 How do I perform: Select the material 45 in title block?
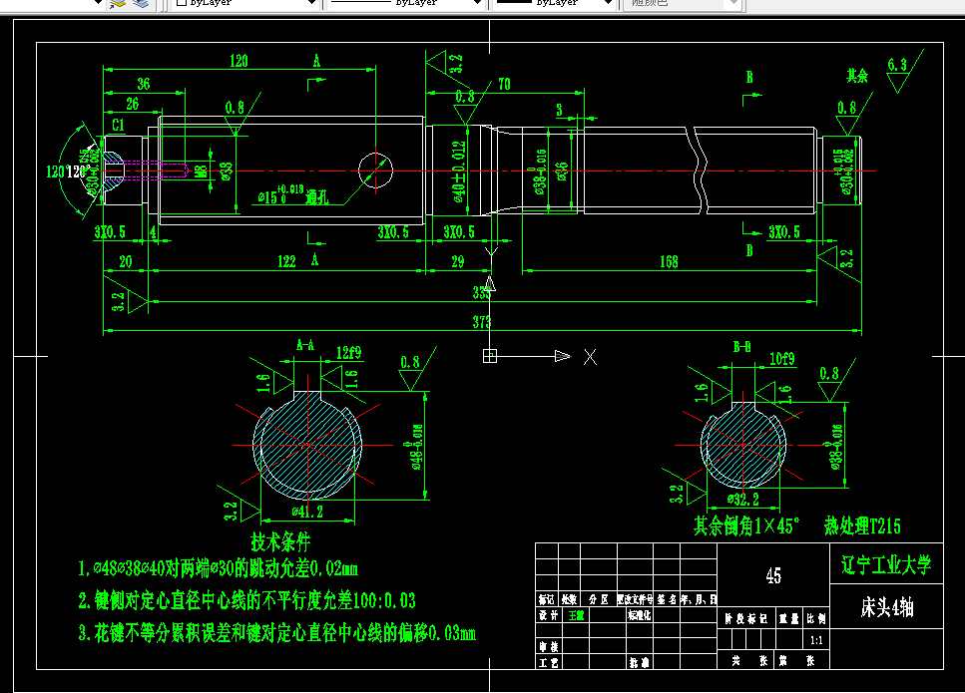coord(773,575)
